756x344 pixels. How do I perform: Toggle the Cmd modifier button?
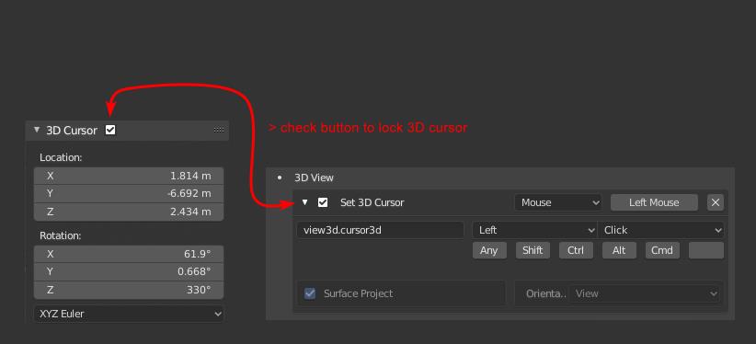click(x=662, y=250)
